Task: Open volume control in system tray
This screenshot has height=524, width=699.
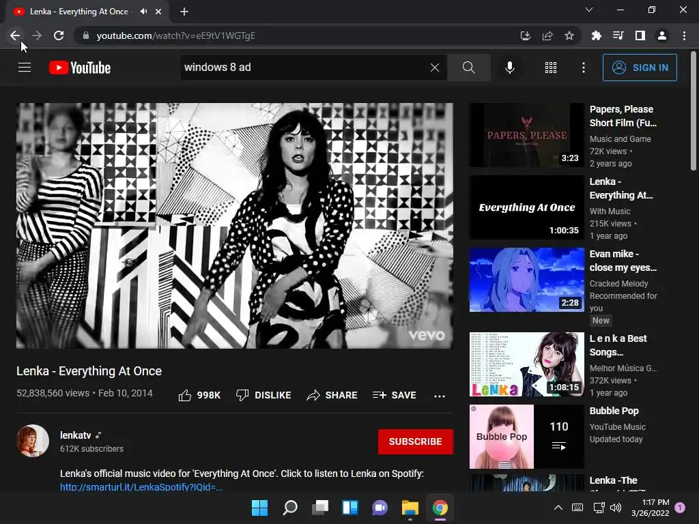Action: pyautogui.click(x=616, y=508)
